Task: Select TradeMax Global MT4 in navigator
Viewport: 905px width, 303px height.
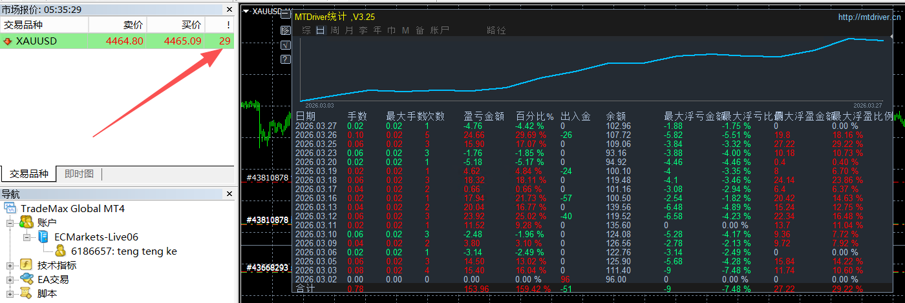Action: (72, 209)
